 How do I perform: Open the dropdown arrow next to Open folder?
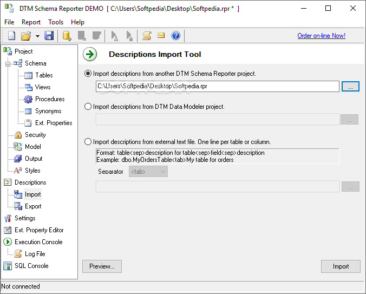click(x=37, y=36)
